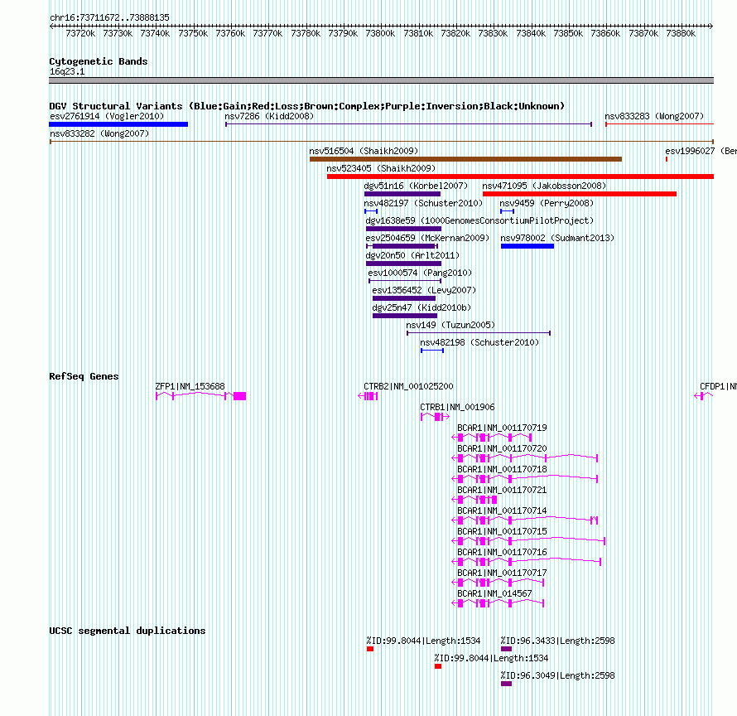The width and height of the screenshot is (737, 716).
Task: Click the CTRB1 gene model glyph
Action: [436, 417]
